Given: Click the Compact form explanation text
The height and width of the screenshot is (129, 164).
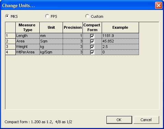Looking at the screenshot, I should pyautogui.click(x=38, y=122).
